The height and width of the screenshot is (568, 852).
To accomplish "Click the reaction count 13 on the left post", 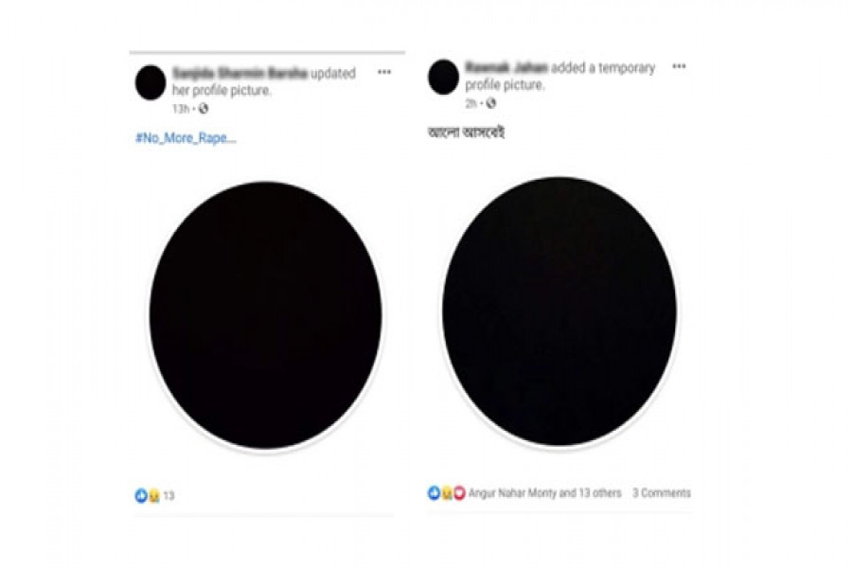I will [169, 496].
